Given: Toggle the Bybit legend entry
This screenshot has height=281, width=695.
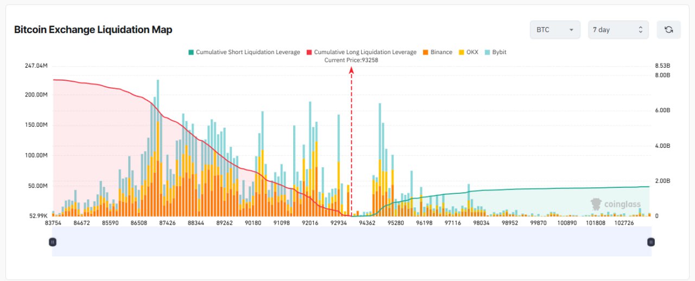Looking at the screenshot, I should coord(499,52).
